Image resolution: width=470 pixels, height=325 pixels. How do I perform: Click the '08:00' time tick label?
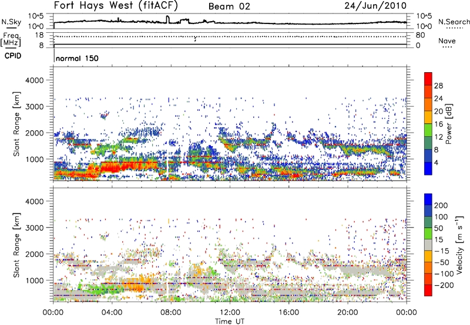coord(171,313)
